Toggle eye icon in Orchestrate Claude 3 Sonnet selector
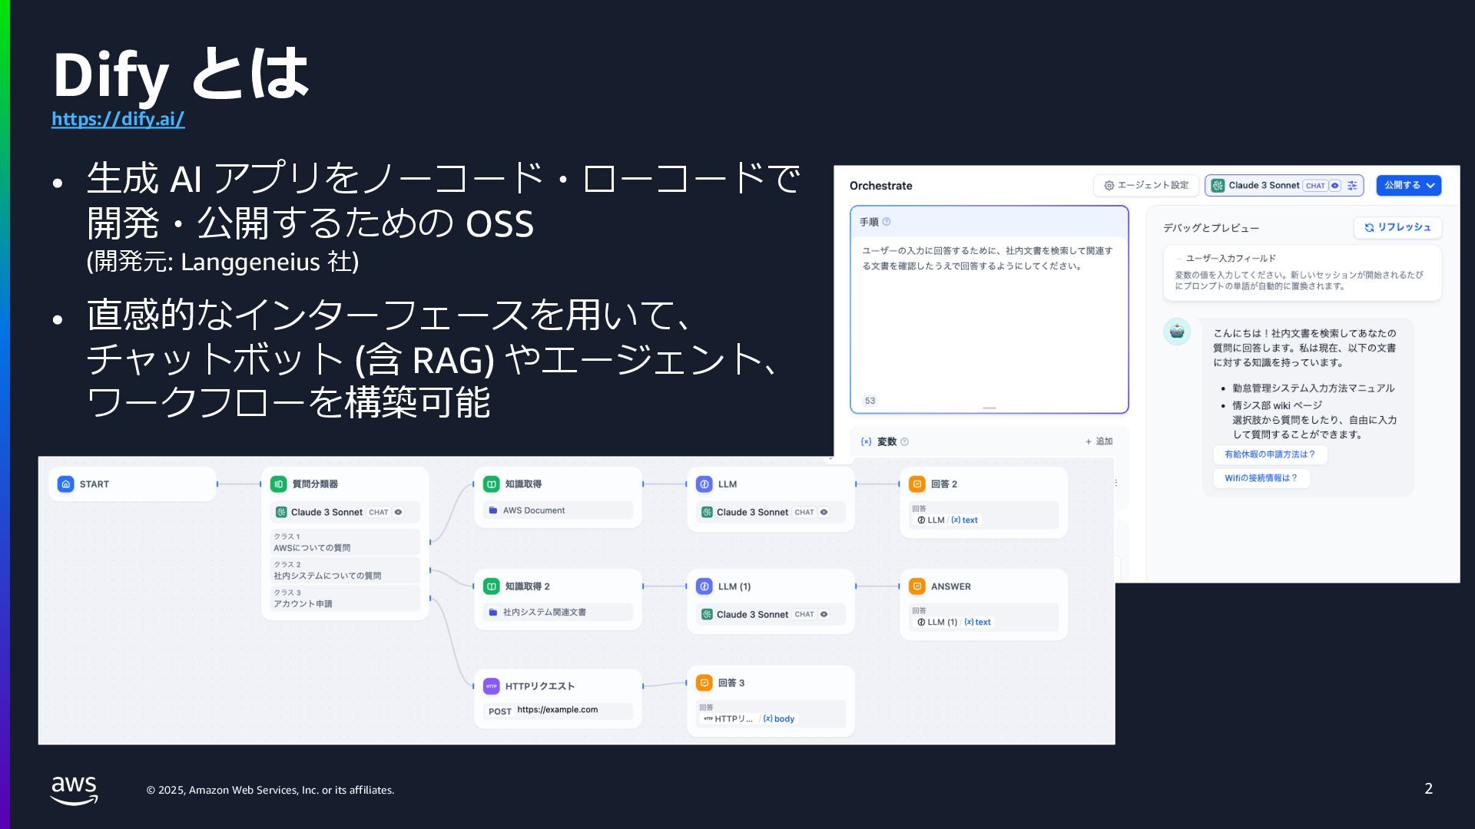The height and width of the screenshot is (829, 1475). pos(1335,186)
